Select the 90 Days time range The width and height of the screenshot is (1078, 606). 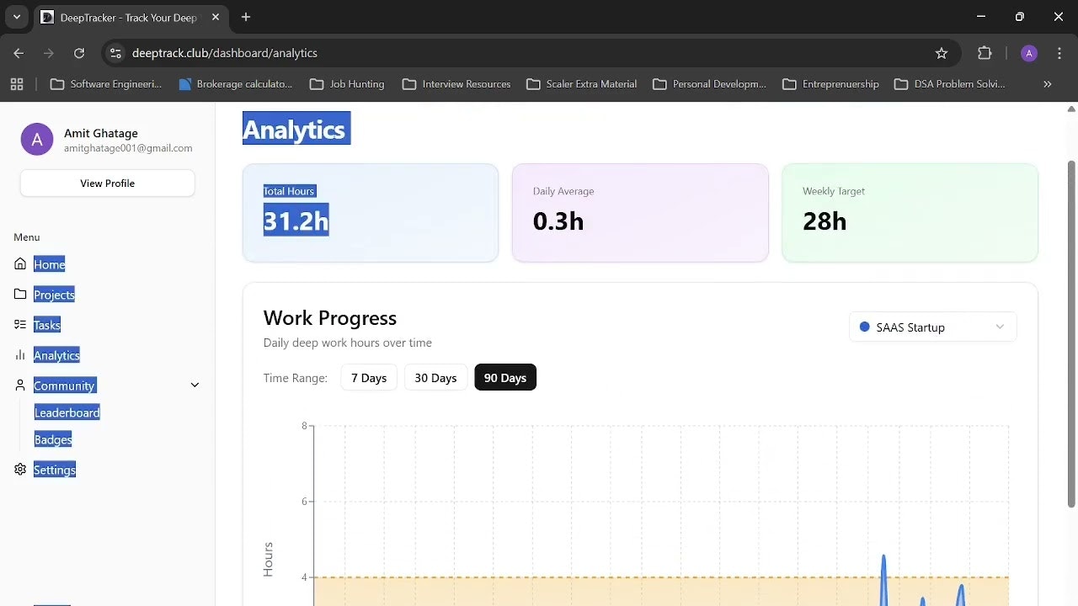coord(505,378)
